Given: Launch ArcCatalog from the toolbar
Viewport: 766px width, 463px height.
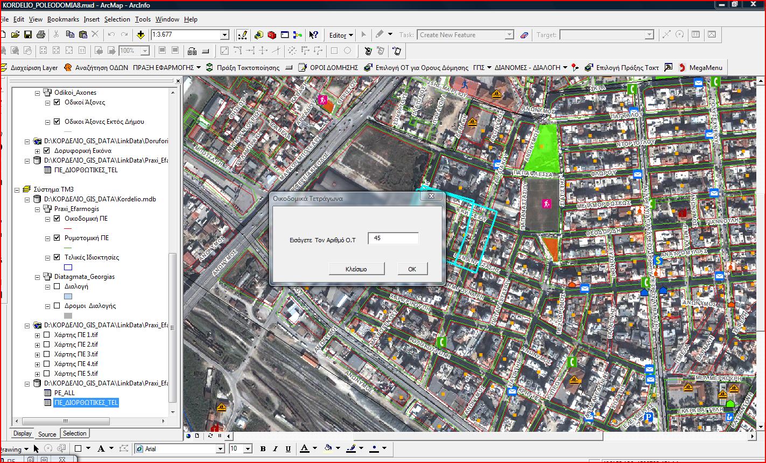Looking at the screenshot, I should [259, 34].
